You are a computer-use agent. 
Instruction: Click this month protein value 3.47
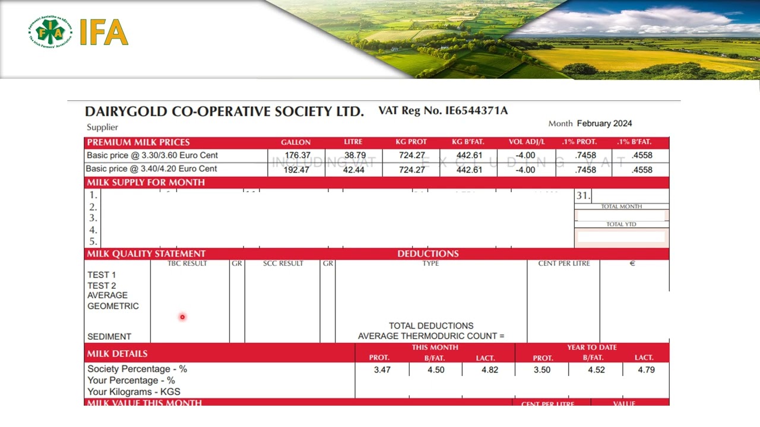[382, 369]
